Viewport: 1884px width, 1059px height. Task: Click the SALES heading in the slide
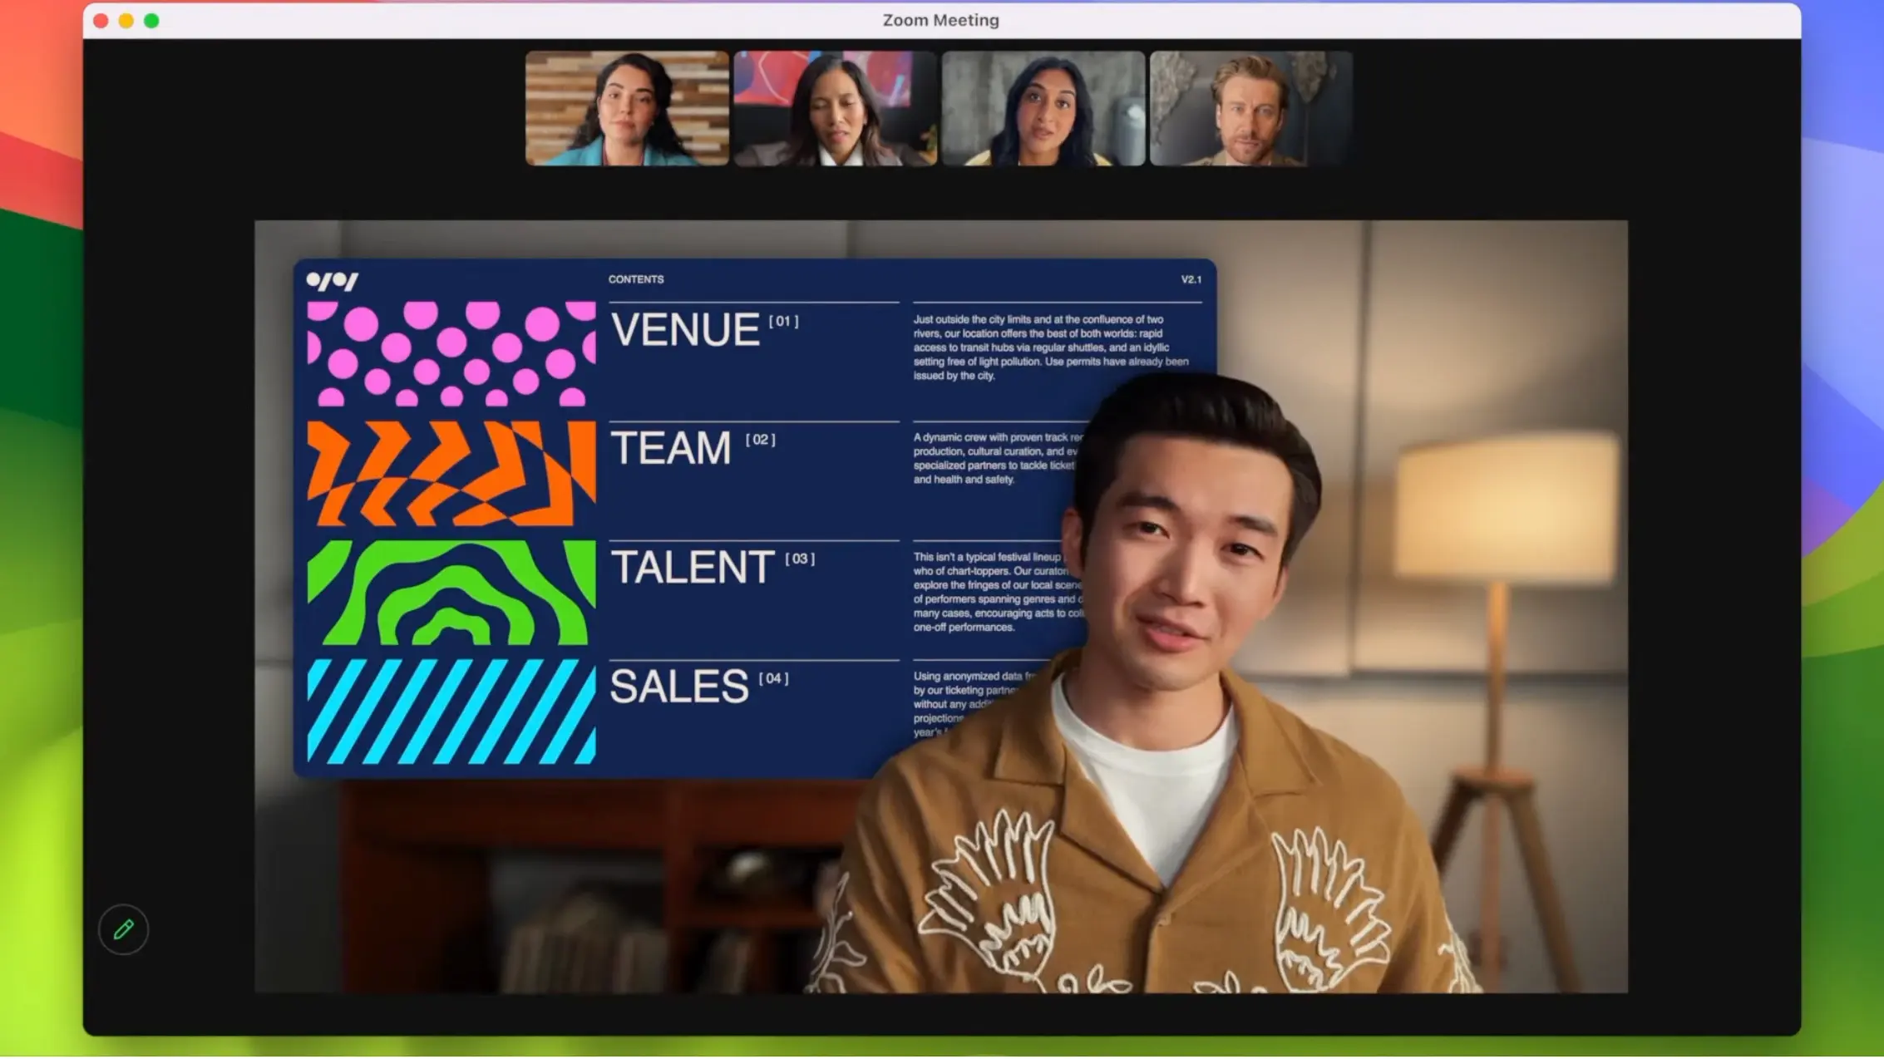click(x=679, y=687)
